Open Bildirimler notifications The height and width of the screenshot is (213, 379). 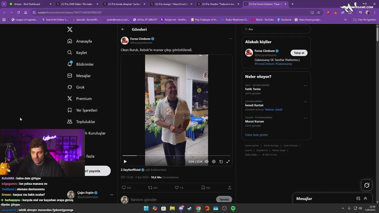click(x=81, y=64)
